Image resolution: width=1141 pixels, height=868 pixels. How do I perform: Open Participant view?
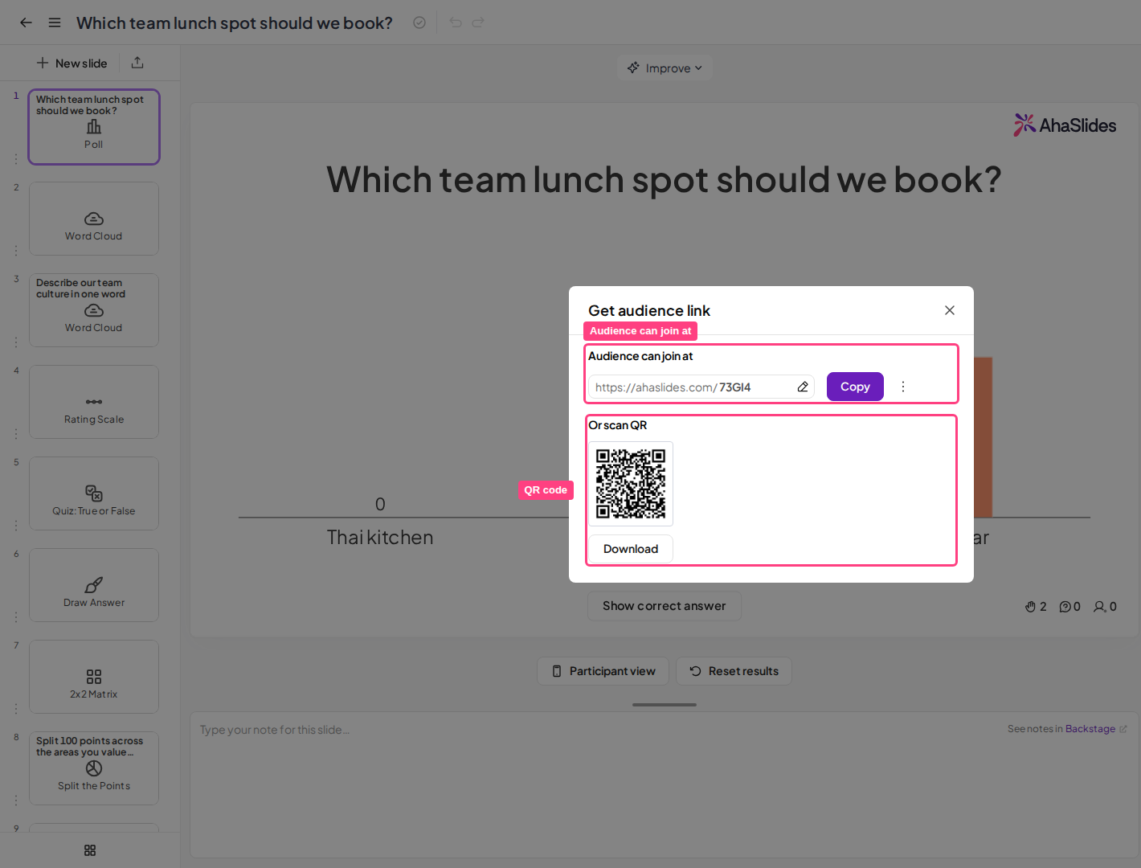click(603, 671)
